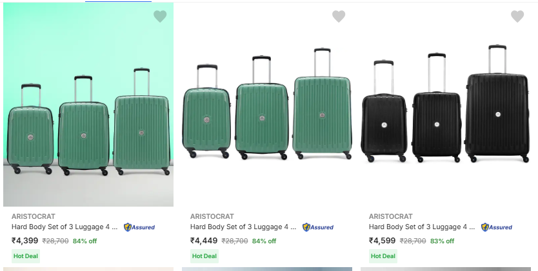Open Hard Body Set title priced ₹4,449
This screenshot has height=271, width=538.
[x=243, y=227]
